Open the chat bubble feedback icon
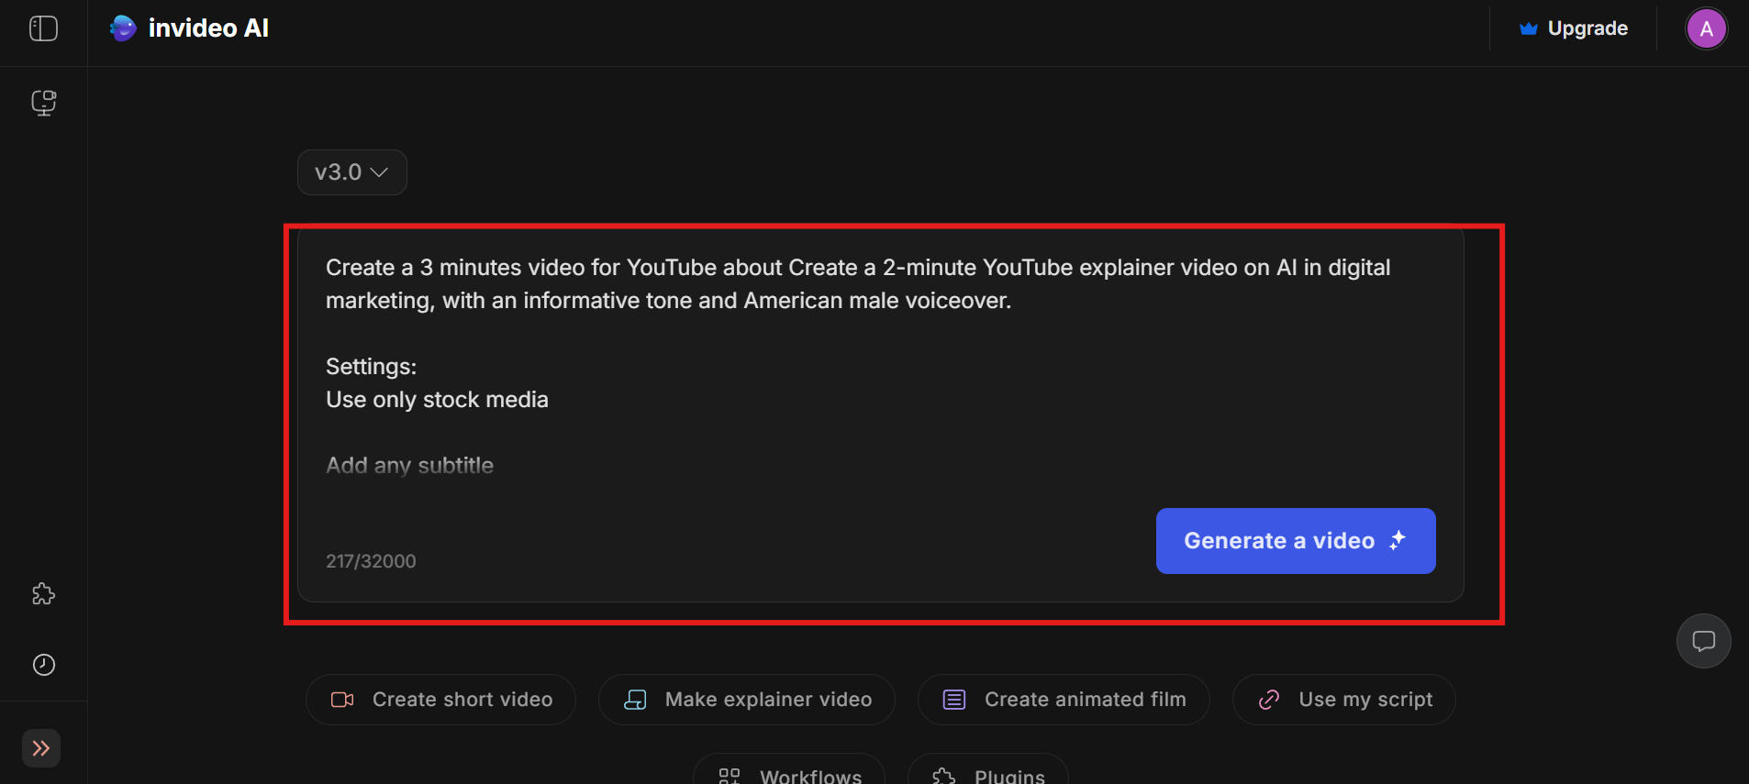 click(1703, 641)
